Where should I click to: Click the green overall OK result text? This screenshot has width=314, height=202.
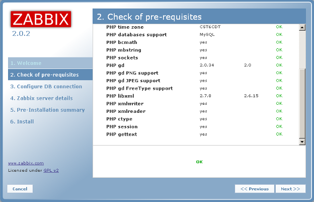pyautogui.click(x=199, y=162)
